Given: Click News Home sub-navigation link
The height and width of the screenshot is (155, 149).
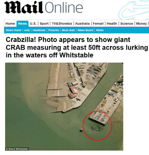Looking at the screenshot, I should pyautogui.click(x=14, y=30).
